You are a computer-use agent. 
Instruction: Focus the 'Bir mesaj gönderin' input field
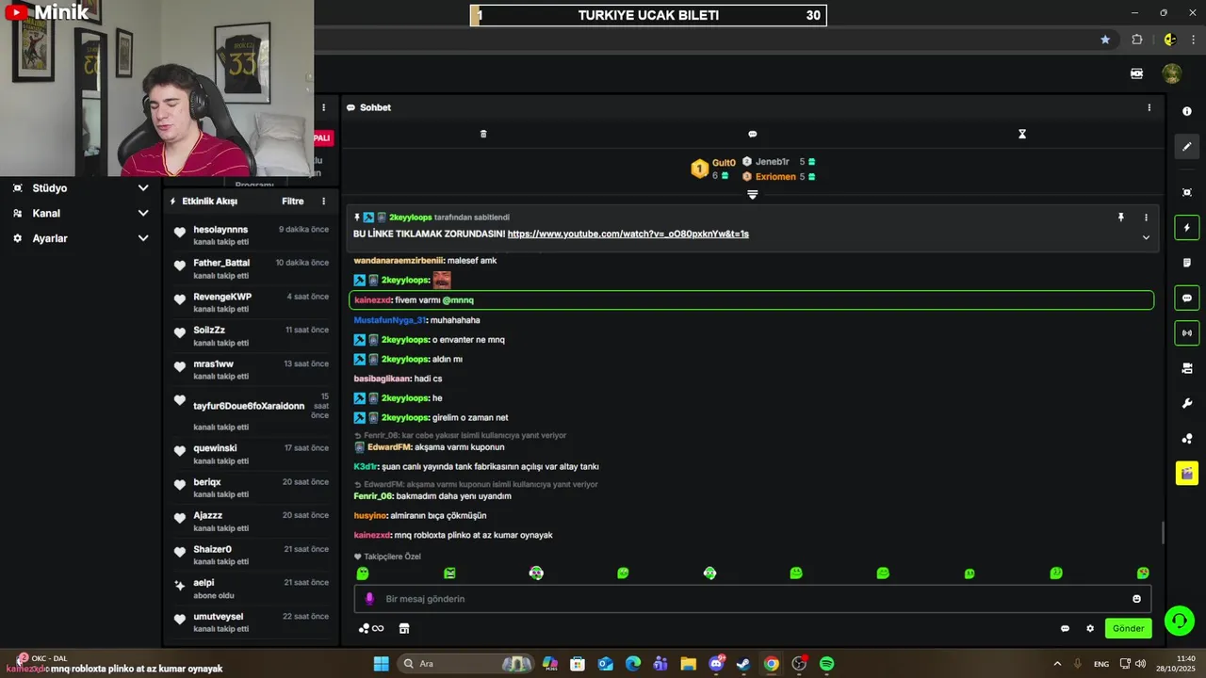(x=752, y=599)
